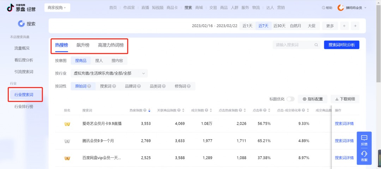The width and height of the screenshot is (381, 169).
Task: Click the Douyin 罗盘·经营 logo
Action: pyautogui.click(x=21, y=8)
